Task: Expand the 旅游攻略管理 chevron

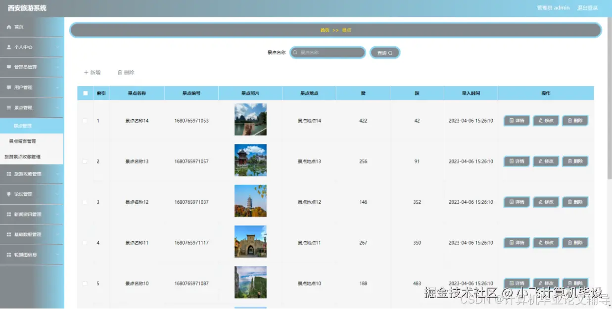Action: point(57,174)
